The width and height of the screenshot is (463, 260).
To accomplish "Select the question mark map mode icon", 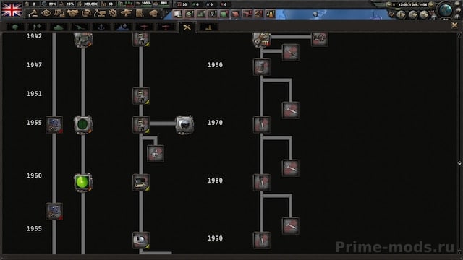I will (213, 14).
